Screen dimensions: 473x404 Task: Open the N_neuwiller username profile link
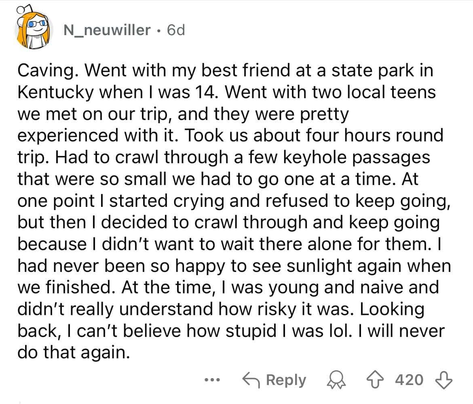[107, 30]
